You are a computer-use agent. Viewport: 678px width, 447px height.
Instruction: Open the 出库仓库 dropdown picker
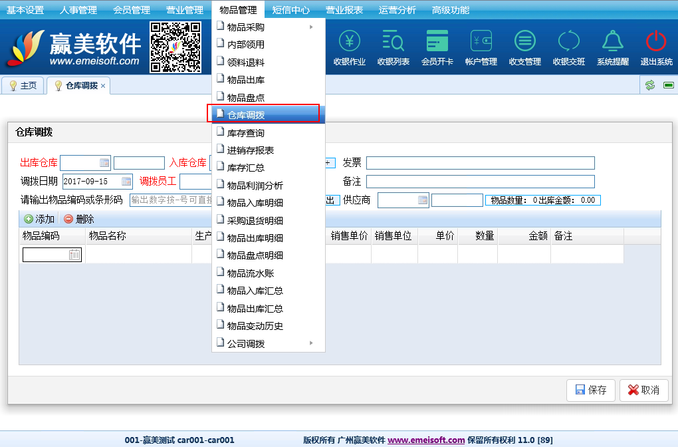(x=104, y=163)
